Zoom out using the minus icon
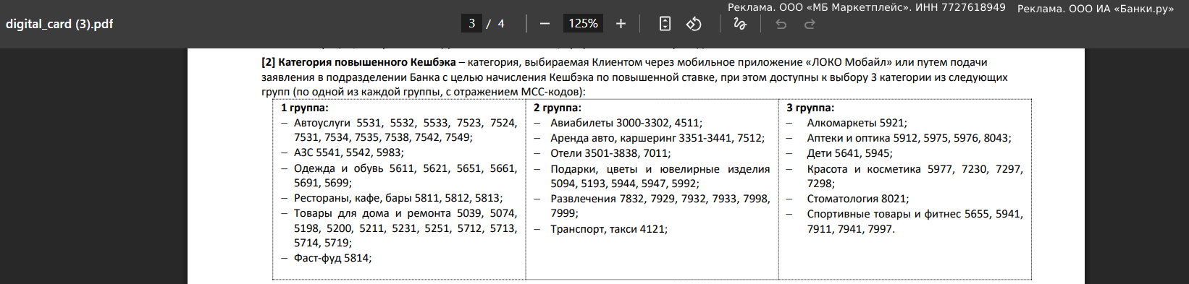1189x284 pixels. coord(545,24)
